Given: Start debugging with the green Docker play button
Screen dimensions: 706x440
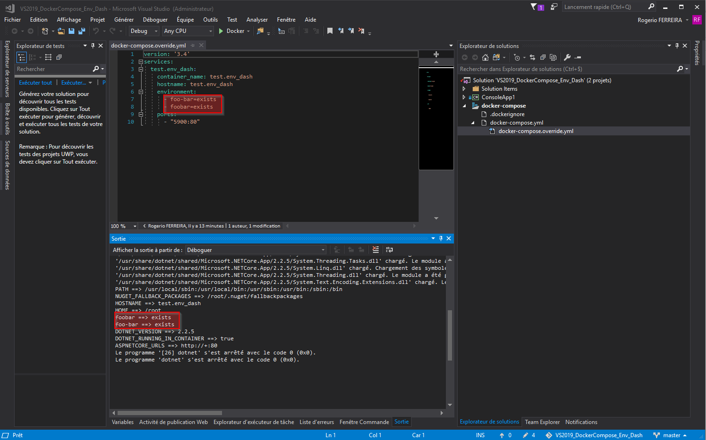Looking at the screenshot, I should (221, 31).
